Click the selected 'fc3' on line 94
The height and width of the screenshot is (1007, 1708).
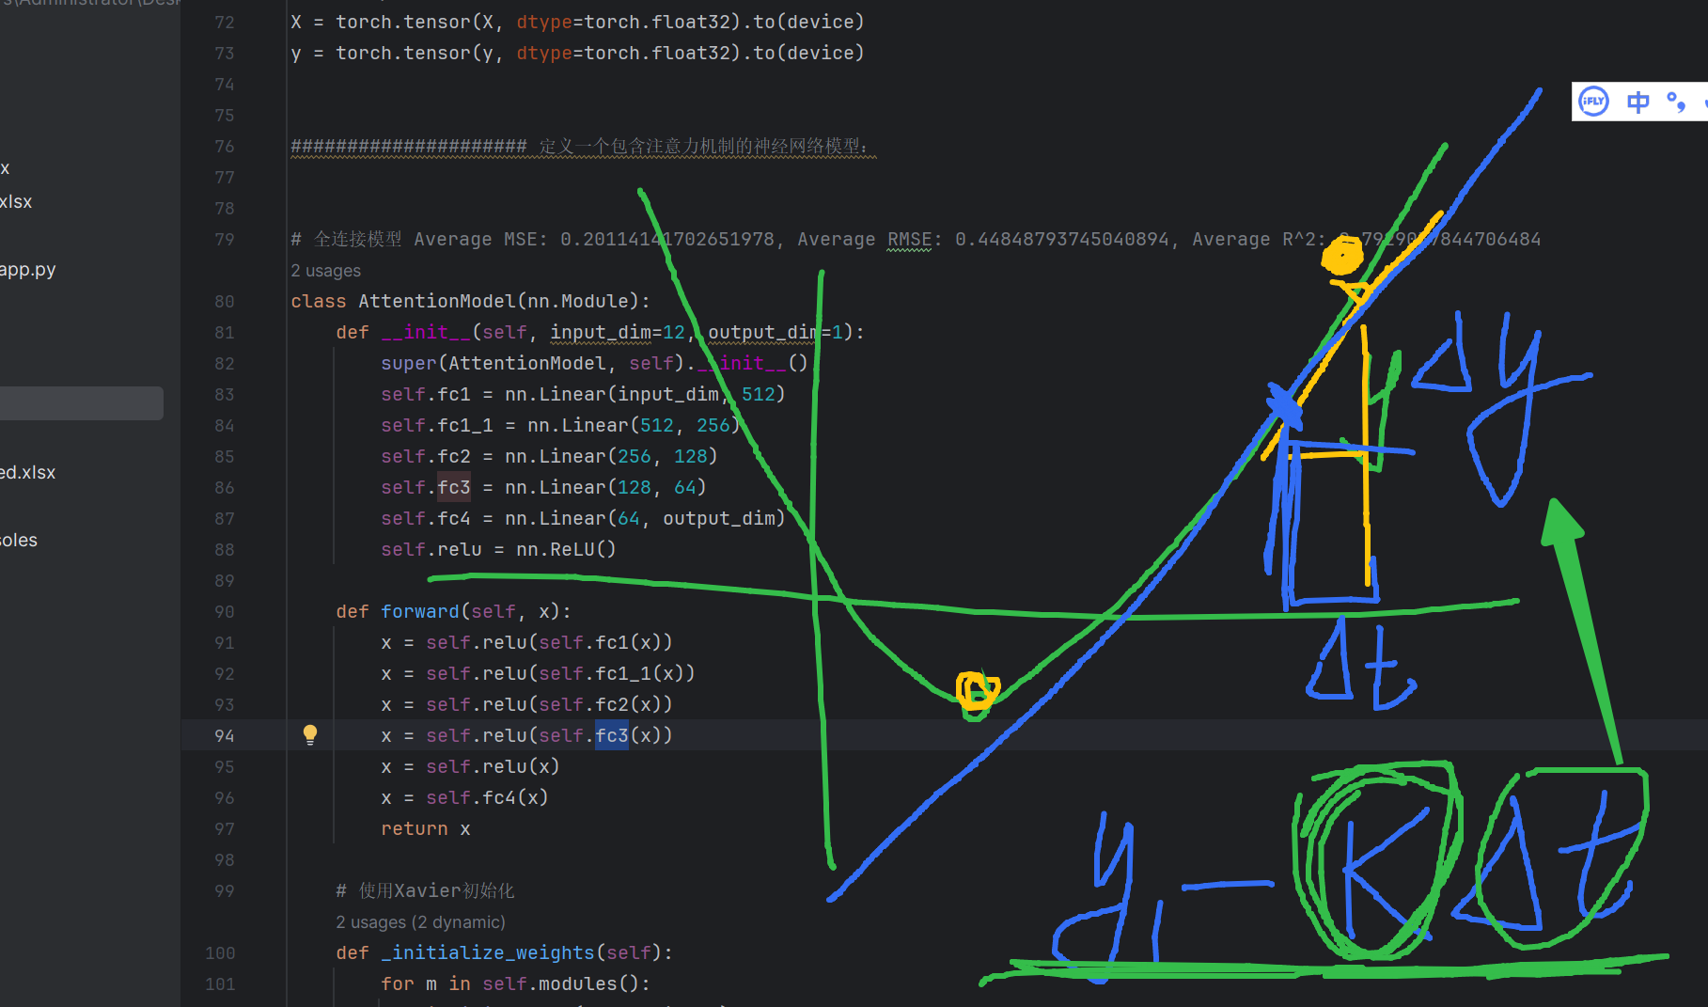coord(612,735)
